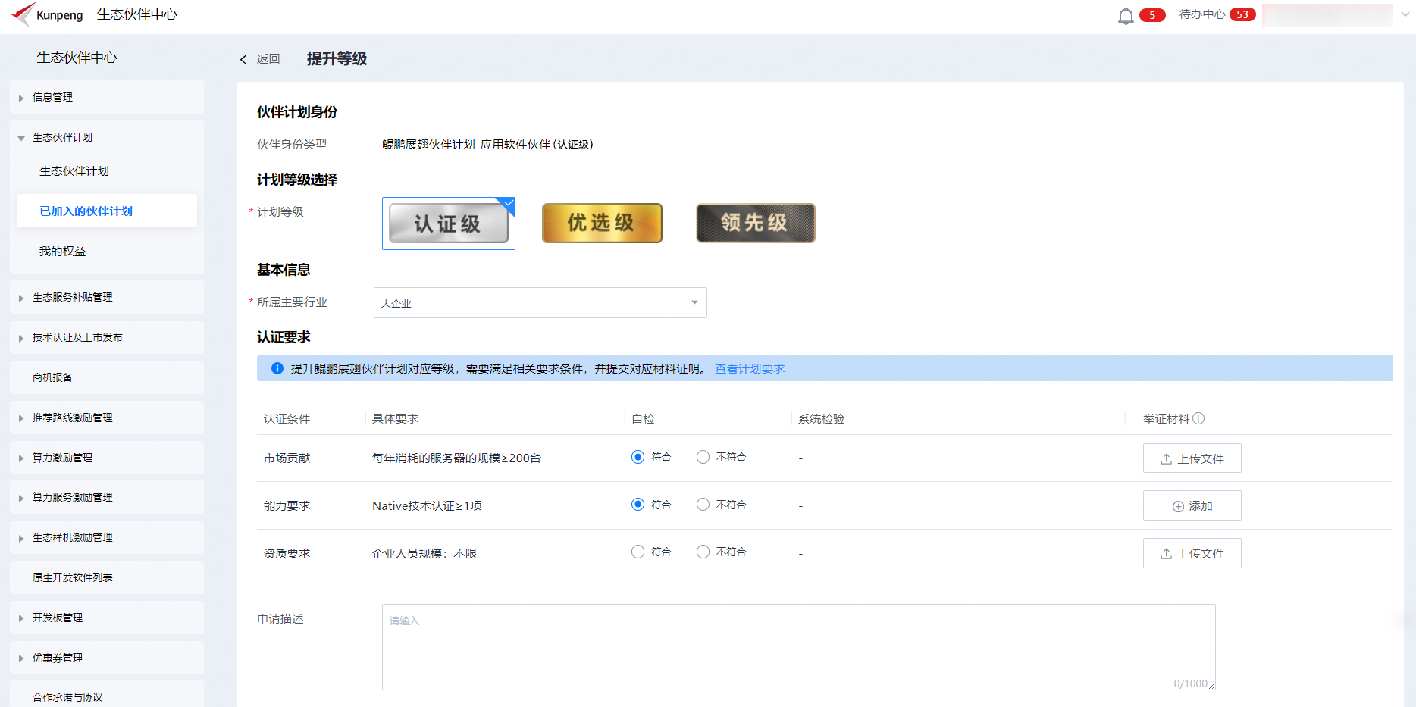The image size is (1416, 707).
Task: Open the 查看计划要求 link
Action: point(750,368)
